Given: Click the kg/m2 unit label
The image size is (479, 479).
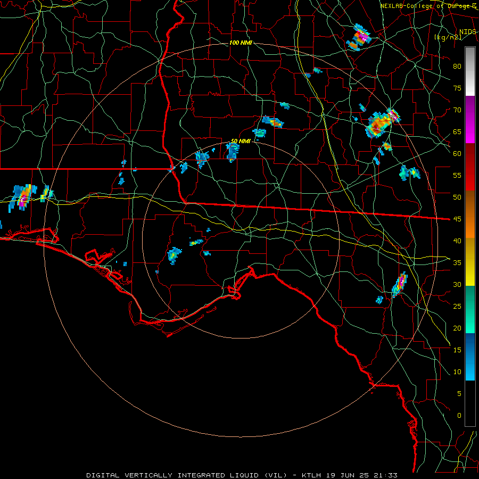Looking at the screenshot, I should (448, 37).
